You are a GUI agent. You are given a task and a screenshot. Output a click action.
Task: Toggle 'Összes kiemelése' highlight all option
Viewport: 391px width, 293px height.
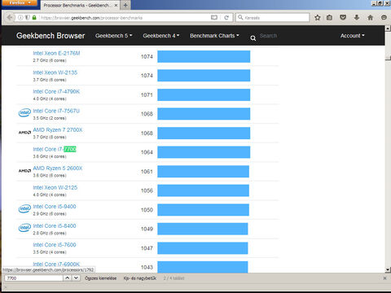coord(101,278)
